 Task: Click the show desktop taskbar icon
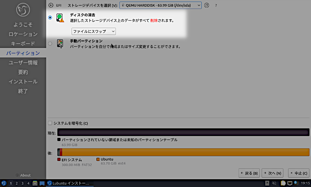(x=42, y=183)
